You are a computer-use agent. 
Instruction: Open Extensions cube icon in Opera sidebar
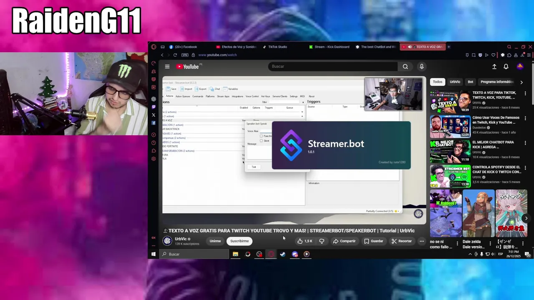(x=154, y=150)
